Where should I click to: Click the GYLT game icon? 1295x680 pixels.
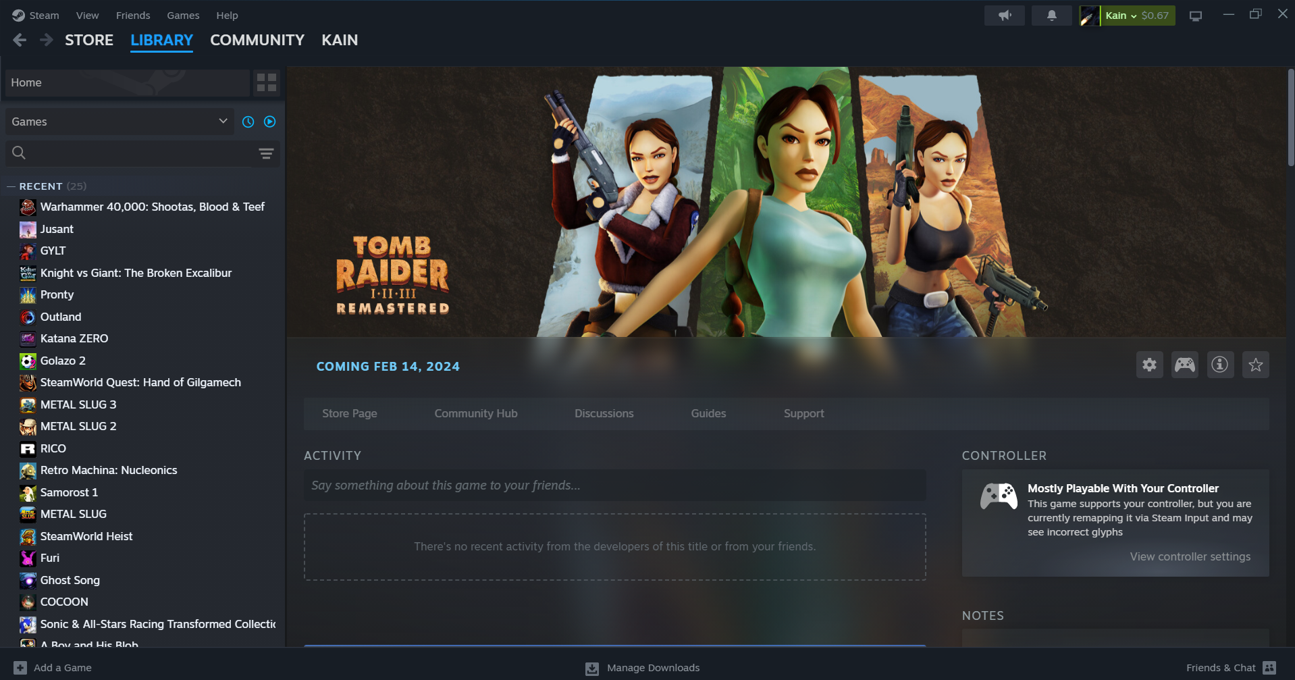pyautogui.click(x=28, y=251)
